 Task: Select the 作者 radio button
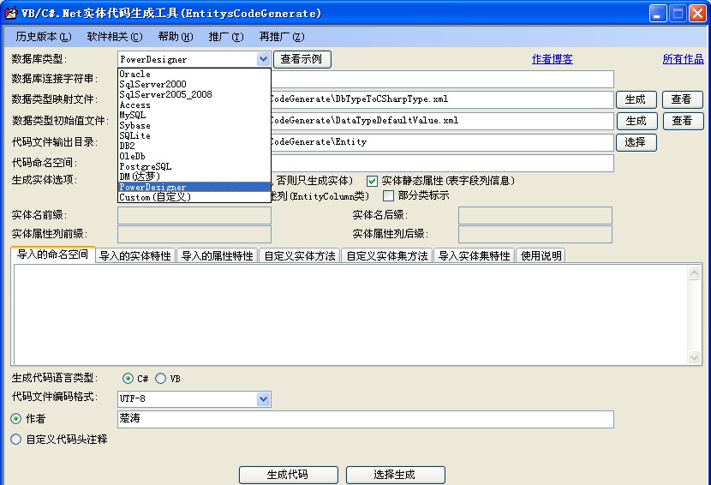(x=16, y=418)
